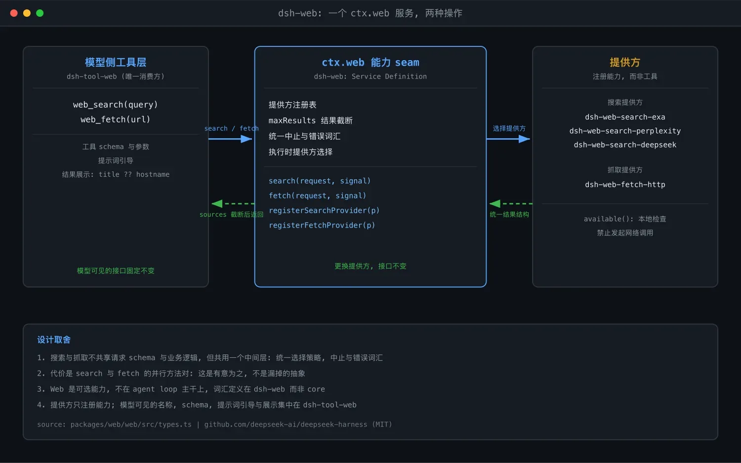Select the '设计取舍' heading
The height and width of the screenshot is (463, 741).
tap(54, 340)
